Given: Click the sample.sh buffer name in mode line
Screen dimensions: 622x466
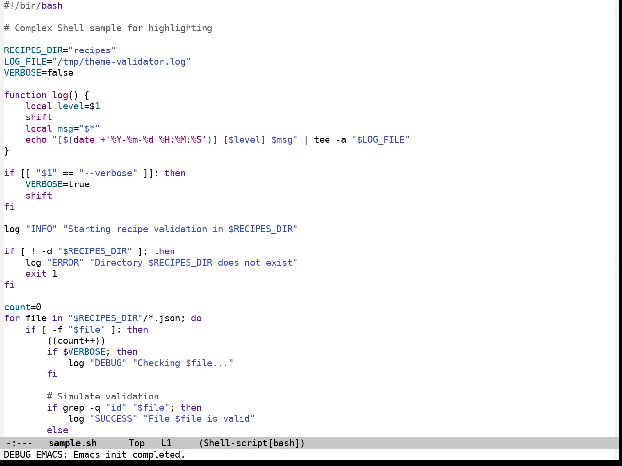Looking at the screenshot, I should [73, 443].
